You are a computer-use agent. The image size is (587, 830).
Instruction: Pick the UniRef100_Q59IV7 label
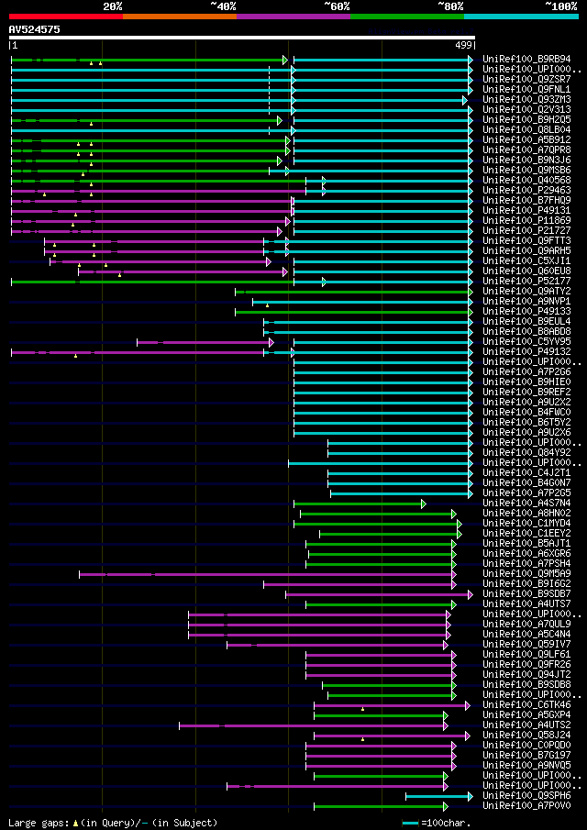click(x=526, y=644)
